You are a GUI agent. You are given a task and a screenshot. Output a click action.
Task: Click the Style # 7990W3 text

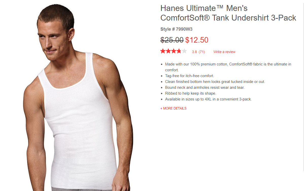pyautogui.click(x=176, y=29)
